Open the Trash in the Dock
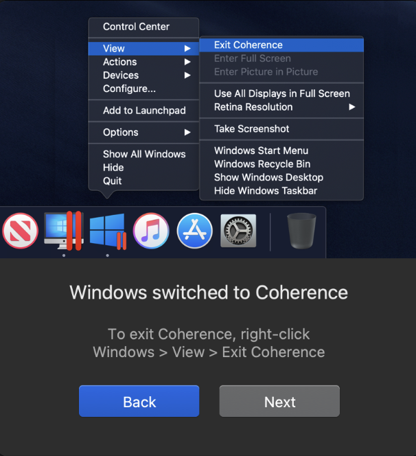 coord(301,231)
